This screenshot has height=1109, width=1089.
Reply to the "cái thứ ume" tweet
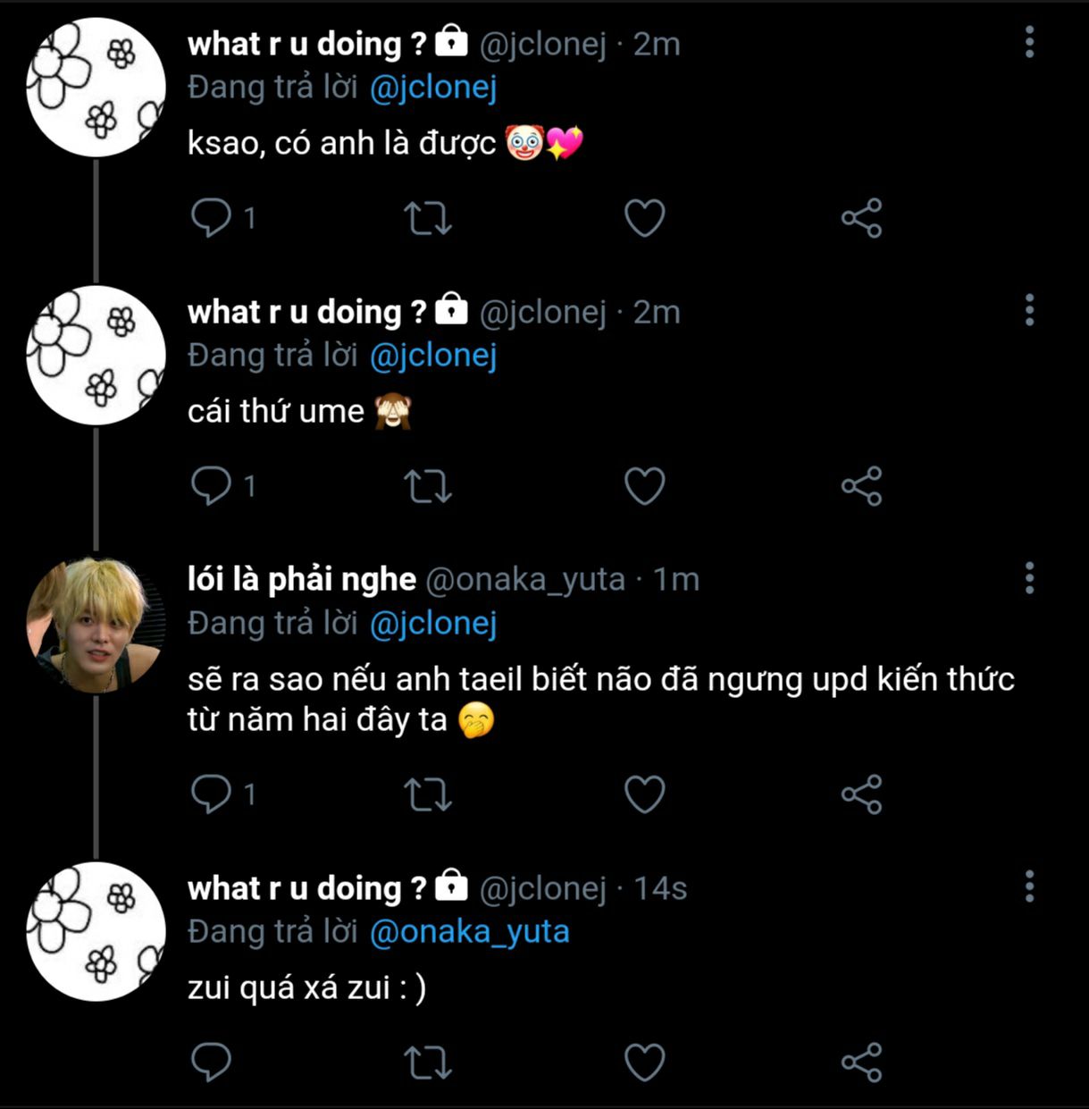223,486
